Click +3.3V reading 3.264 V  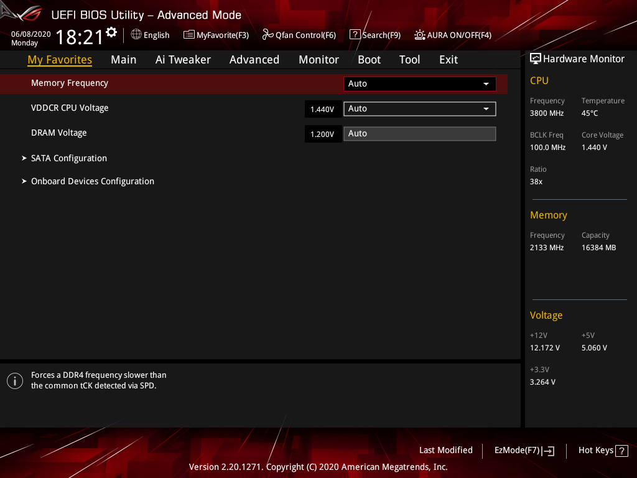click(542, 382)
